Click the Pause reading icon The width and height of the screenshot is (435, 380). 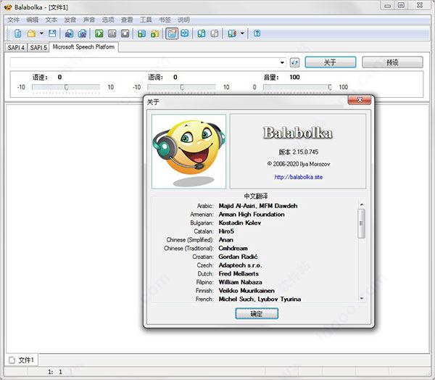(112, 33)
